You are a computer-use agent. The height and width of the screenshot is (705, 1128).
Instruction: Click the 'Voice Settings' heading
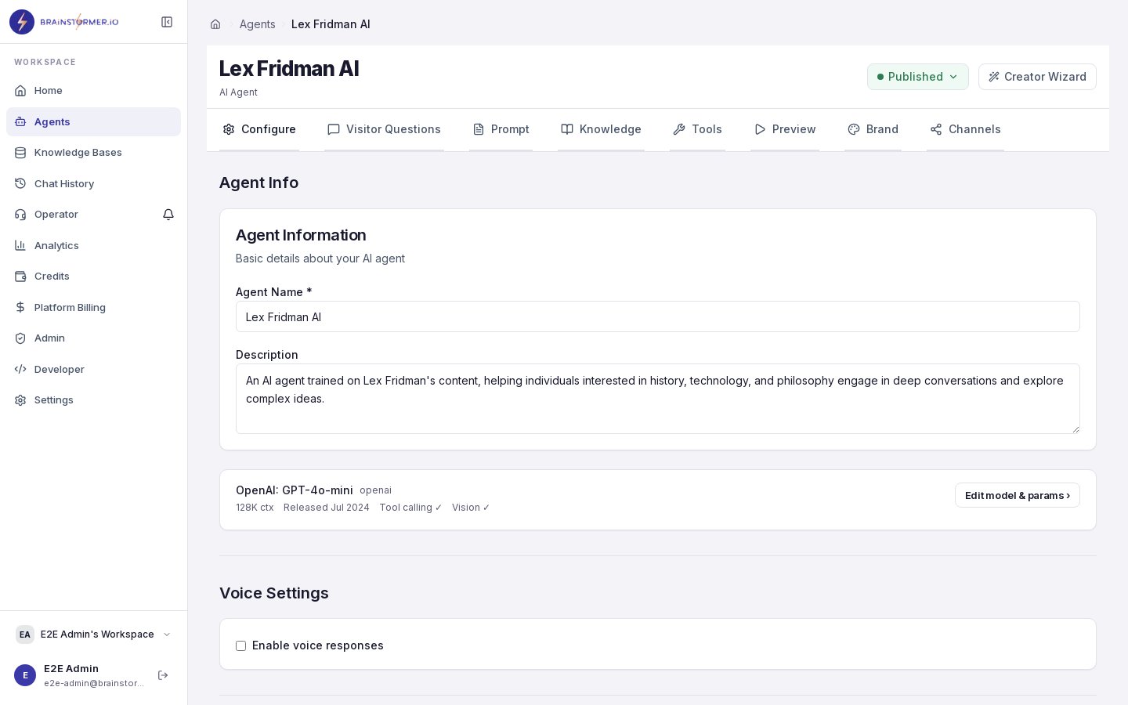click(x=274, y=593)
